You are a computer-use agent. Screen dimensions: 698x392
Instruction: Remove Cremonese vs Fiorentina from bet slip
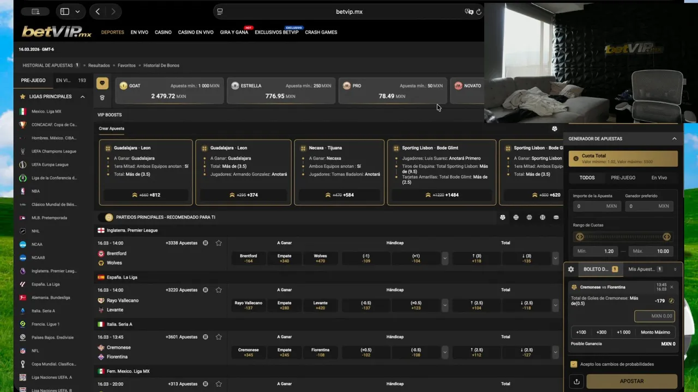[x=671, y=287]
